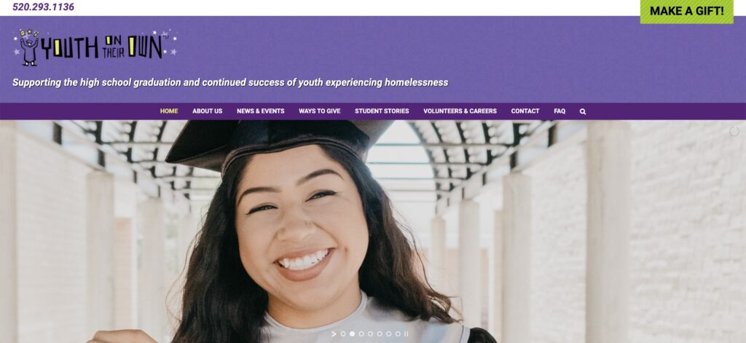Select the third slide indicator dot
The image size is (746, 343).
361,334
